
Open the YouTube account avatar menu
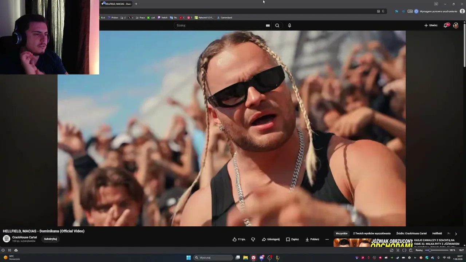point(455,25)
